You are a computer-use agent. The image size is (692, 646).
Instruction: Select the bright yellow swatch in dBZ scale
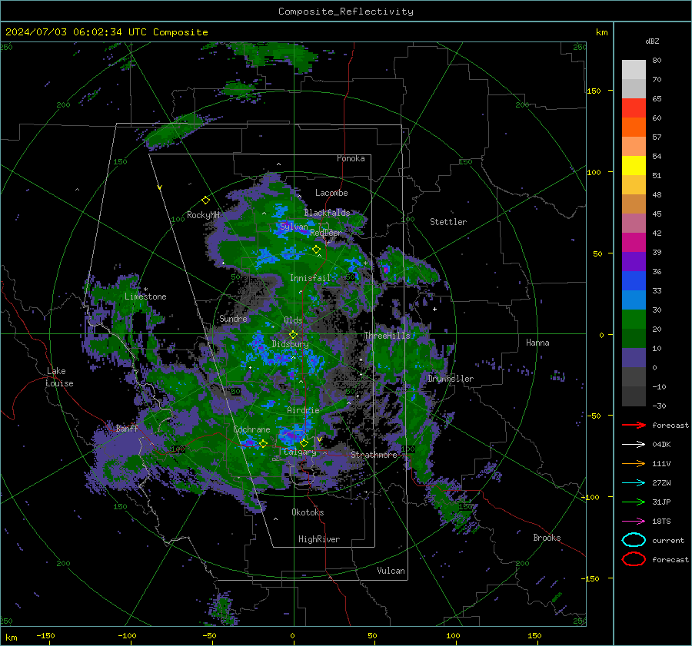(634, 165)
